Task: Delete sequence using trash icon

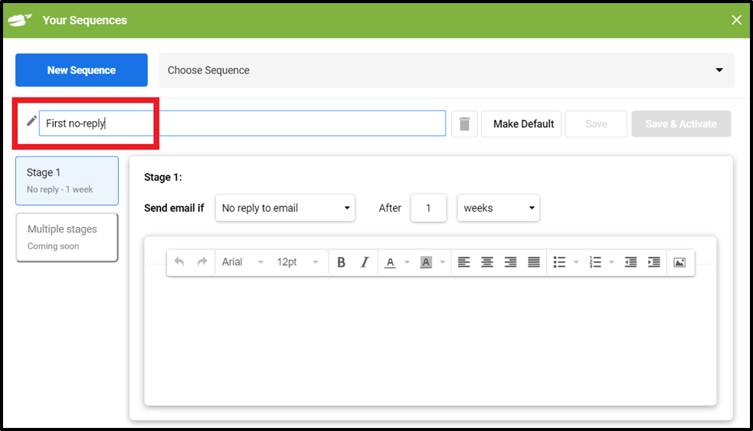Action: coord(464,124)
